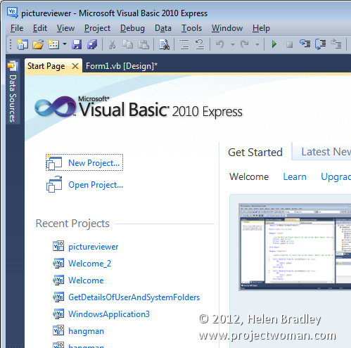
Task: Click the Upgrade link
Action: point(336,177)
